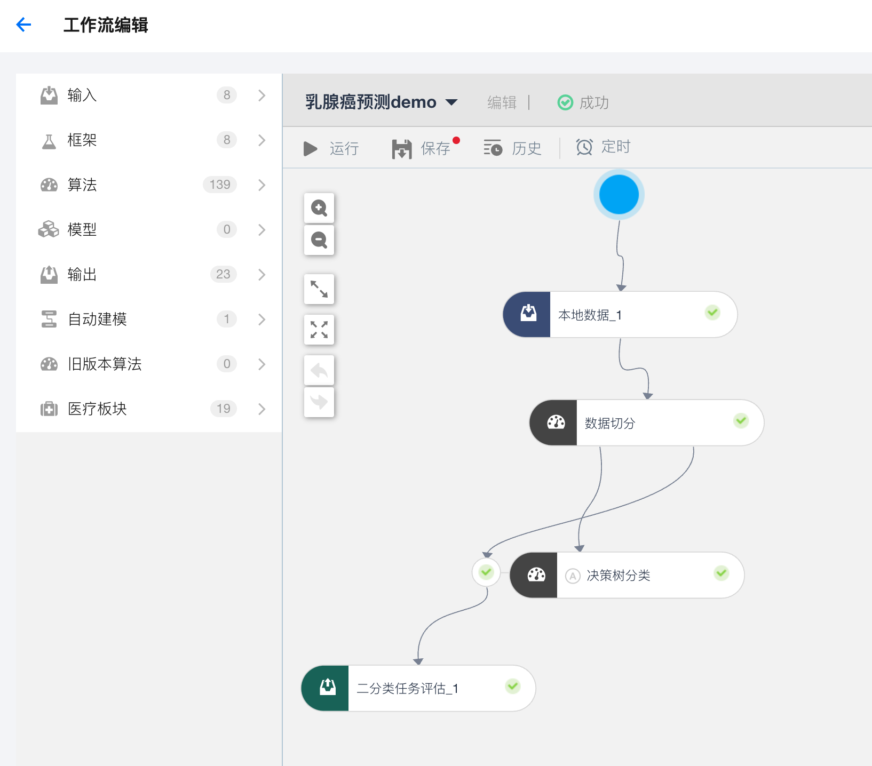Click the circled A badge on 决策树分类
Viewport: 872px width, 766px height.
573,576
